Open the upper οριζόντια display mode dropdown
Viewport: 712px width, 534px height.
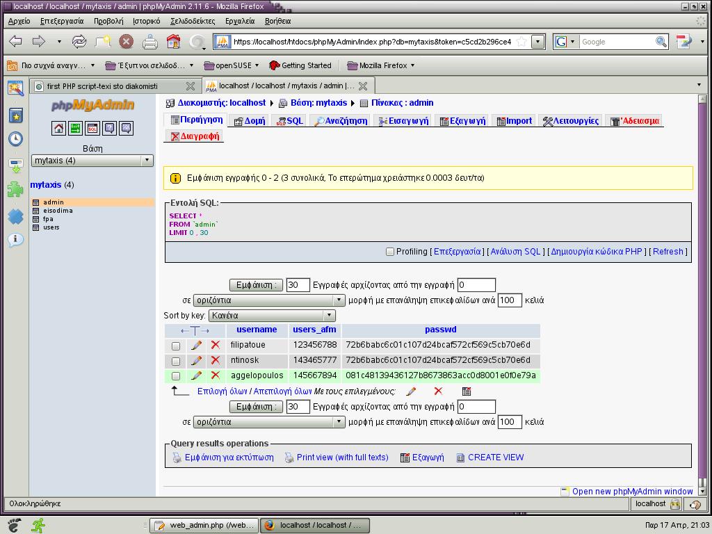coord(269,300)
